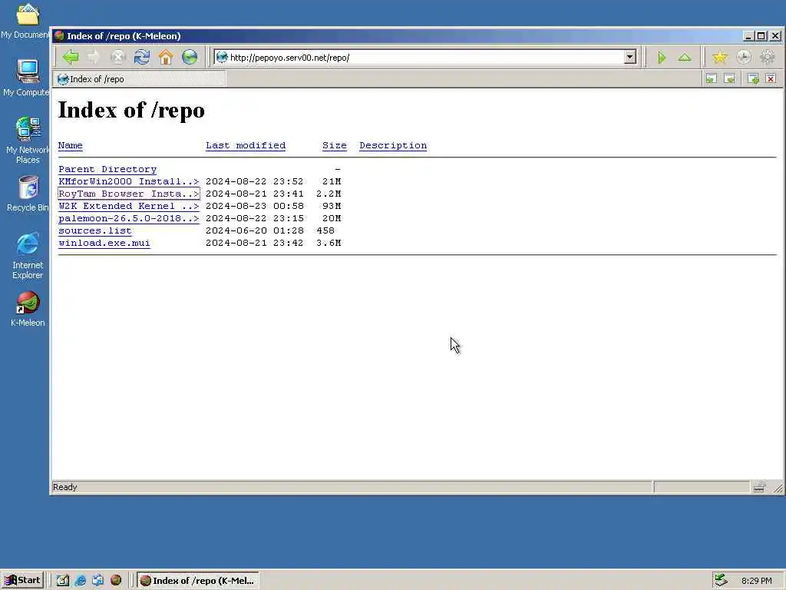Click the Start button
The image size is (786, 590).
(x=23, y=581)
